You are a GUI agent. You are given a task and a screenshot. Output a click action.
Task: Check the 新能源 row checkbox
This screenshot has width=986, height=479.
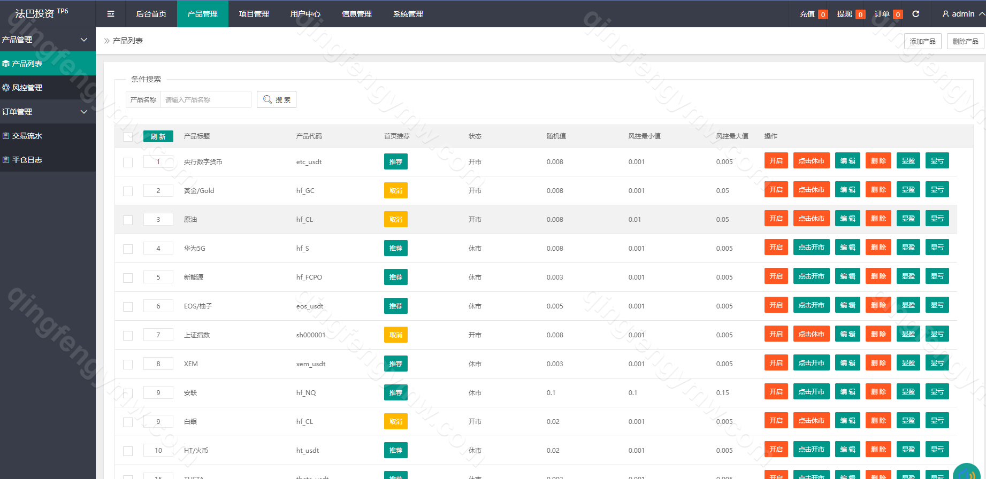point(128,278)
